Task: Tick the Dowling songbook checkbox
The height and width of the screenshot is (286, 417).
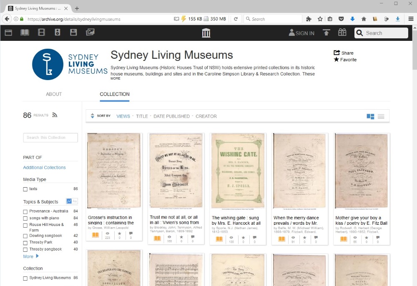Action: [x=25, y=236]
